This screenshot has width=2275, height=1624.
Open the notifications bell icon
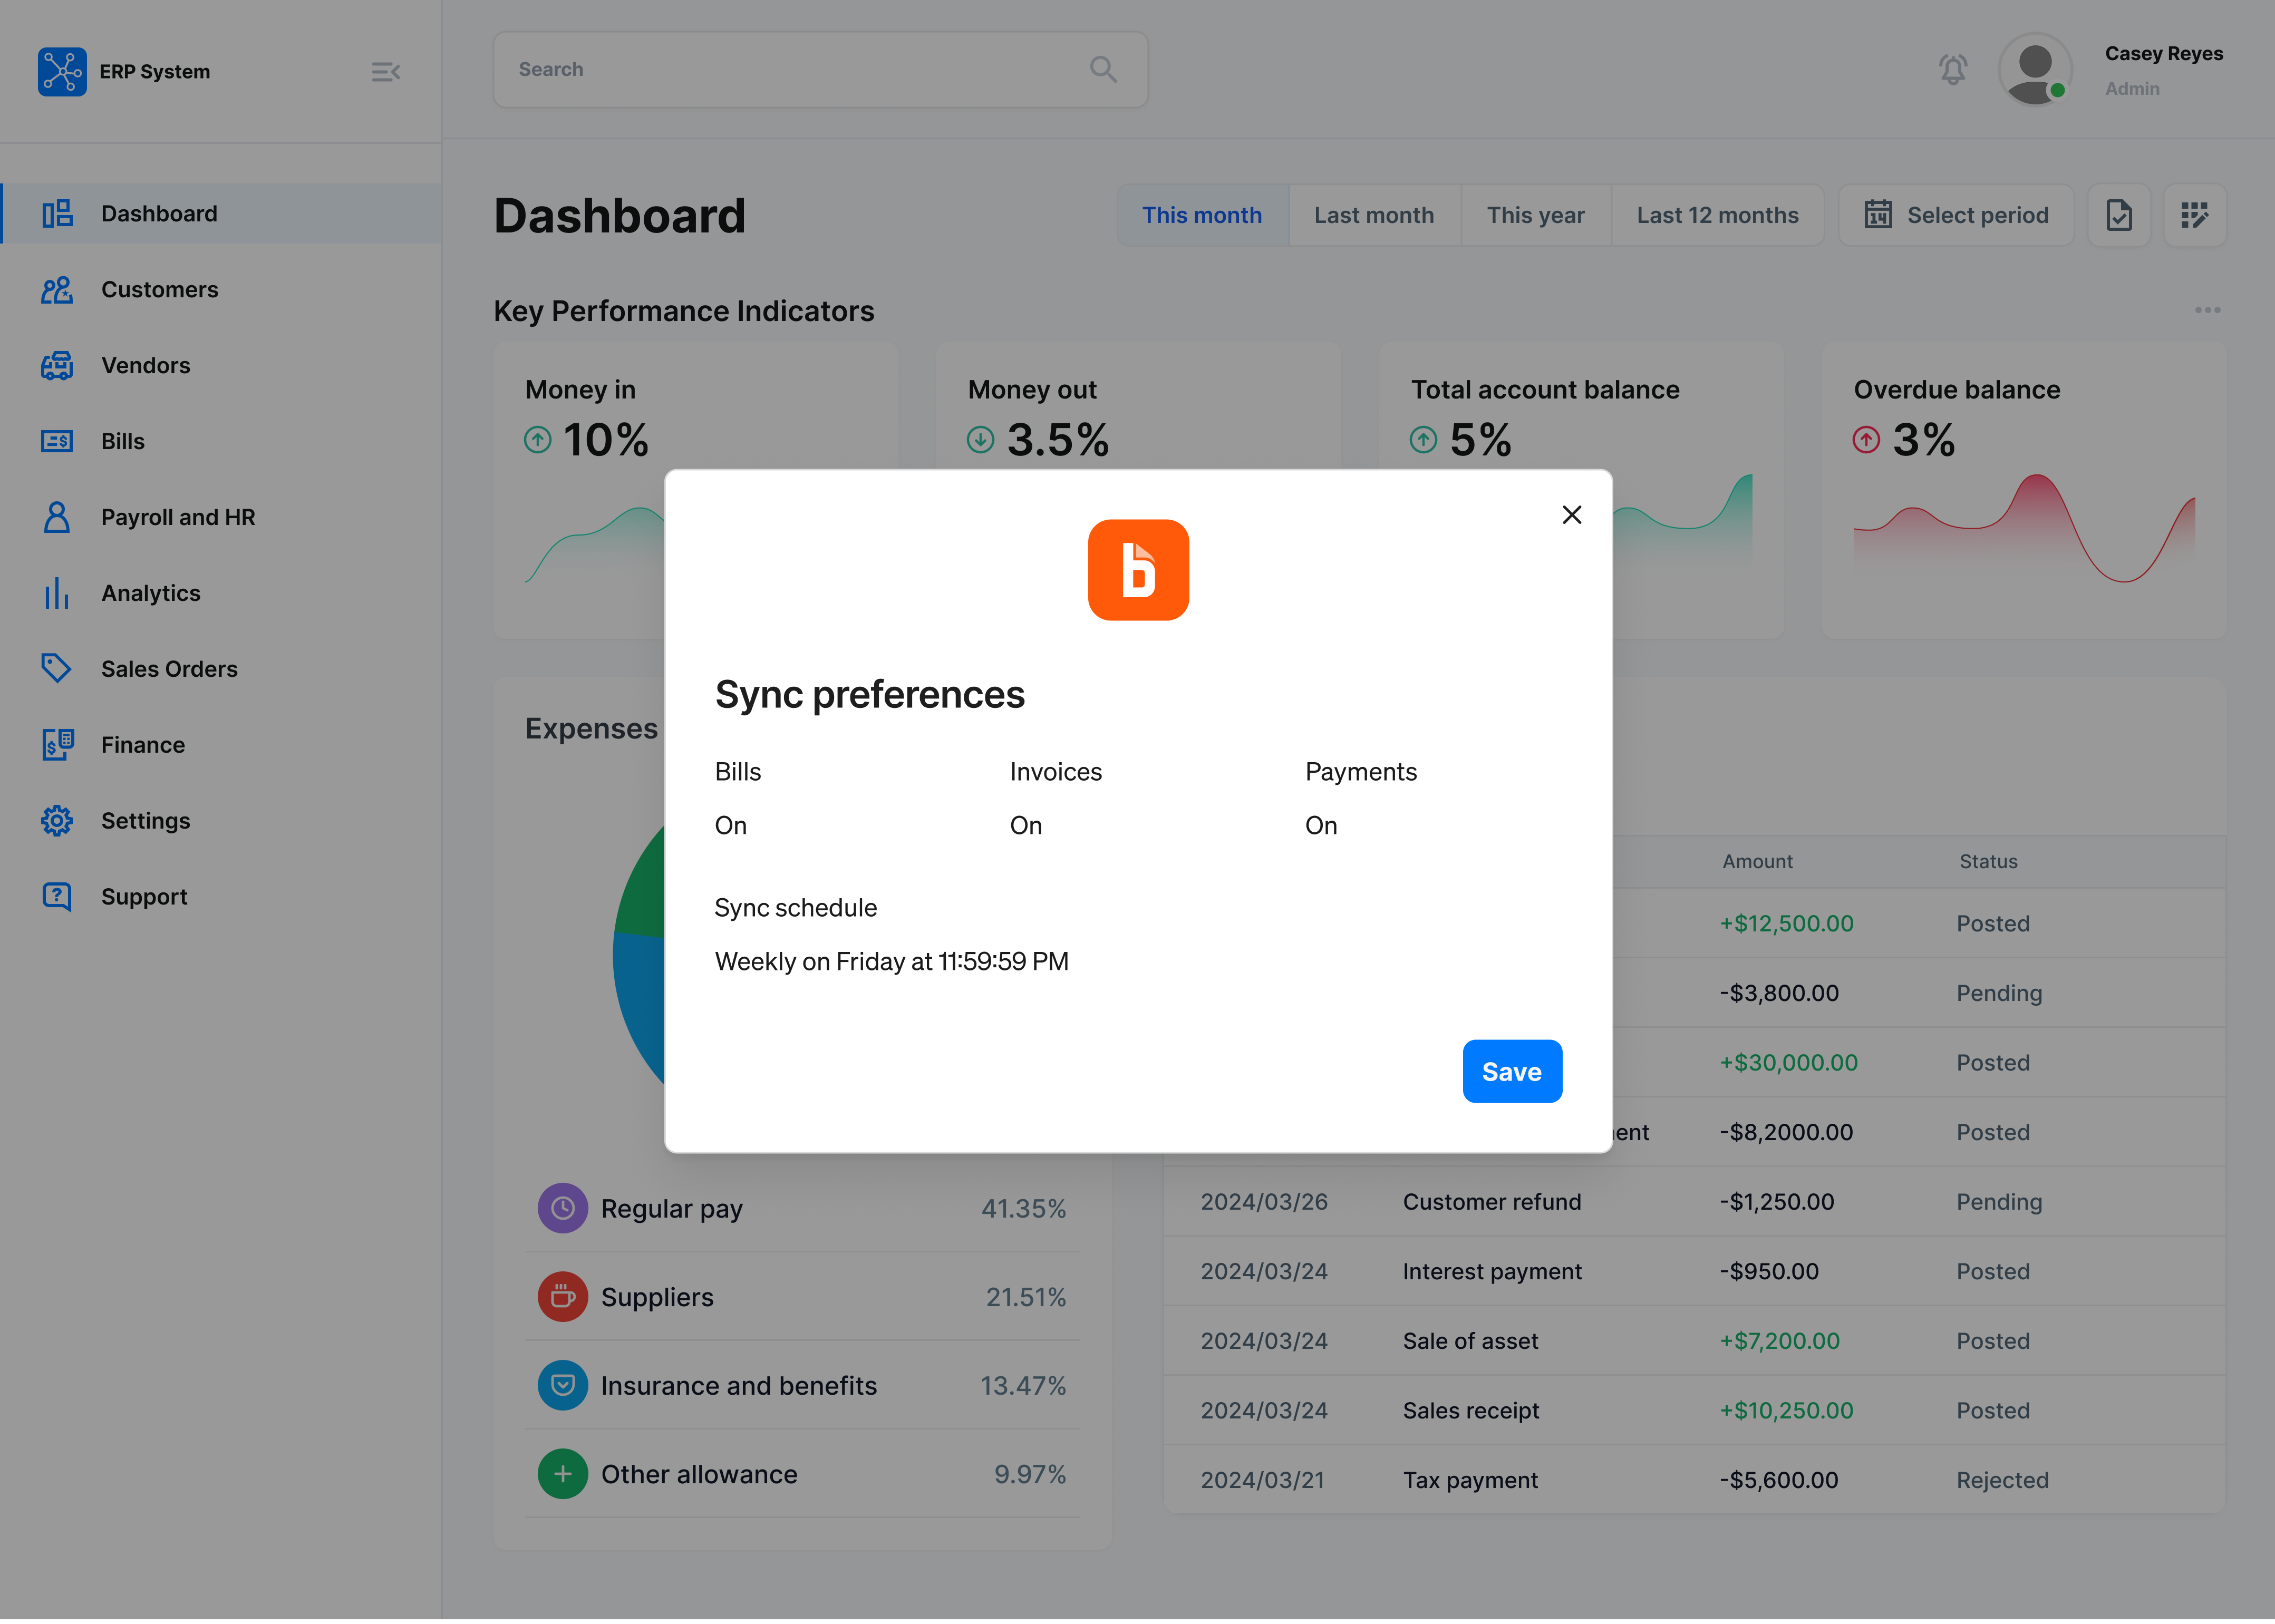pyautogui.click(x=1953, y=69)
